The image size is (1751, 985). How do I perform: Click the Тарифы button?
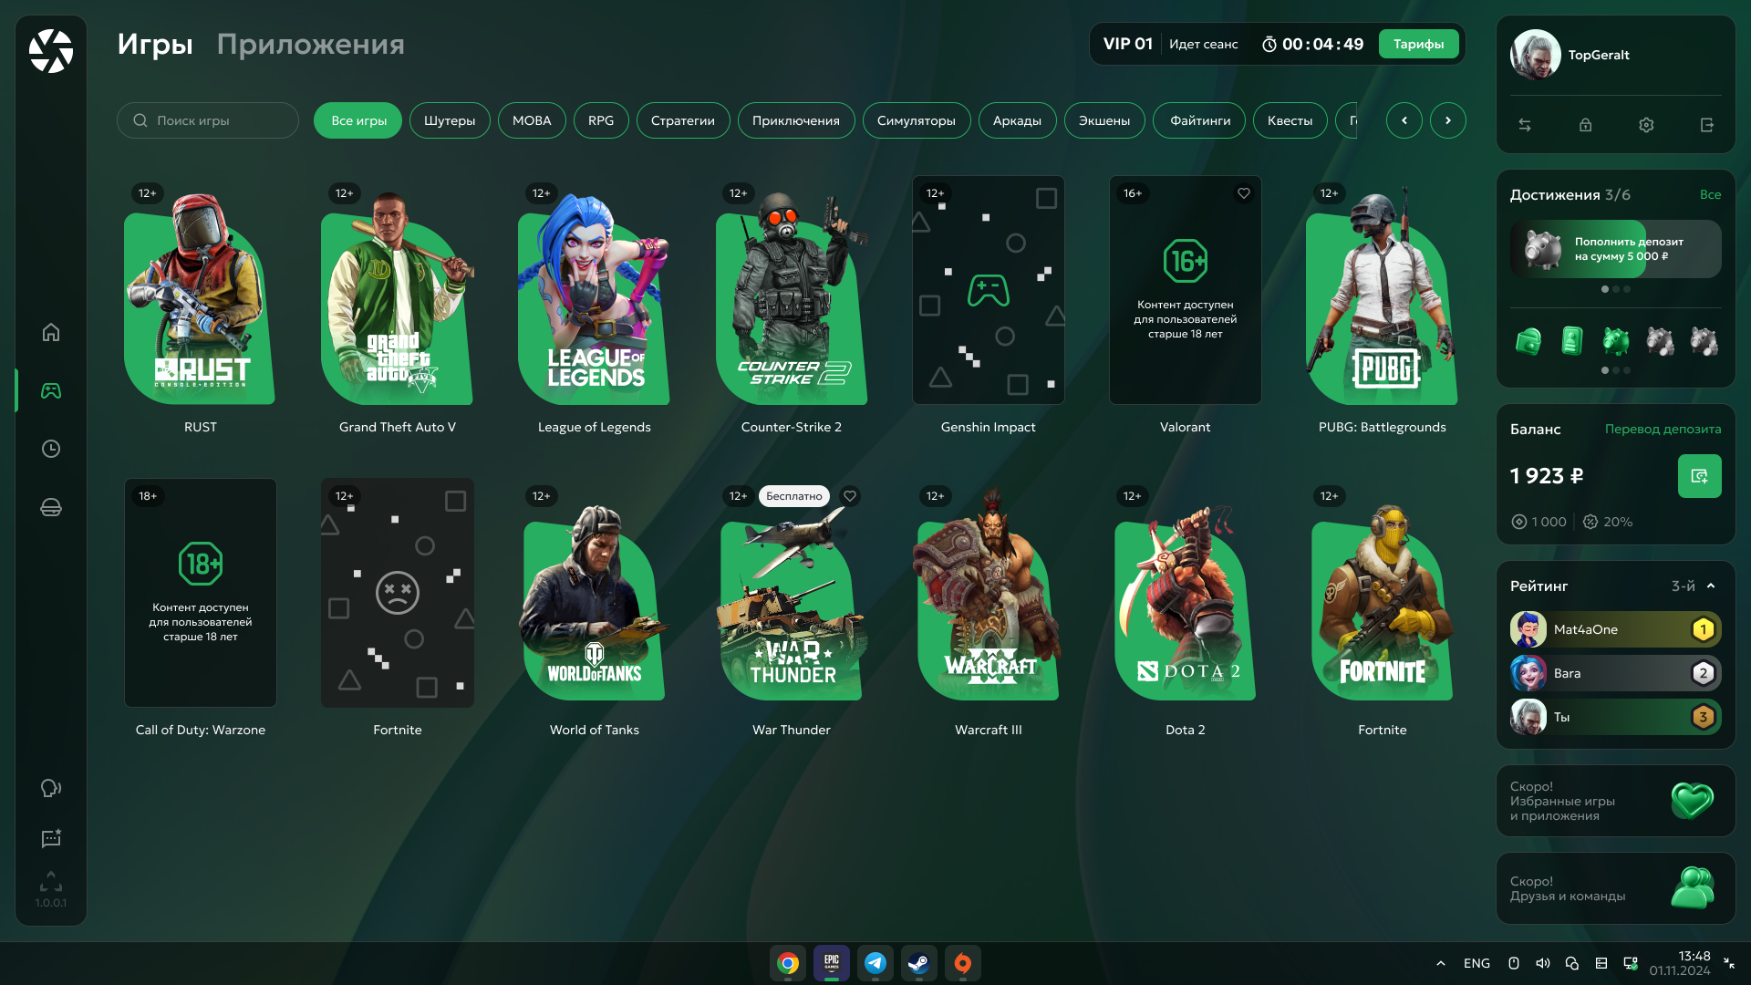pyautogui.click(x=1418, y=44)
